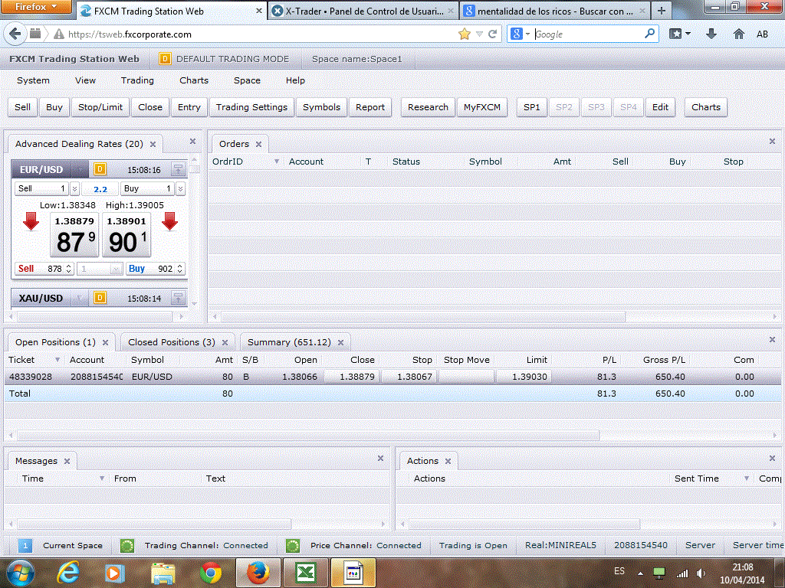Click the detach icon on EUR/USD tile header
785x588 pixels.
pos(178,169)
